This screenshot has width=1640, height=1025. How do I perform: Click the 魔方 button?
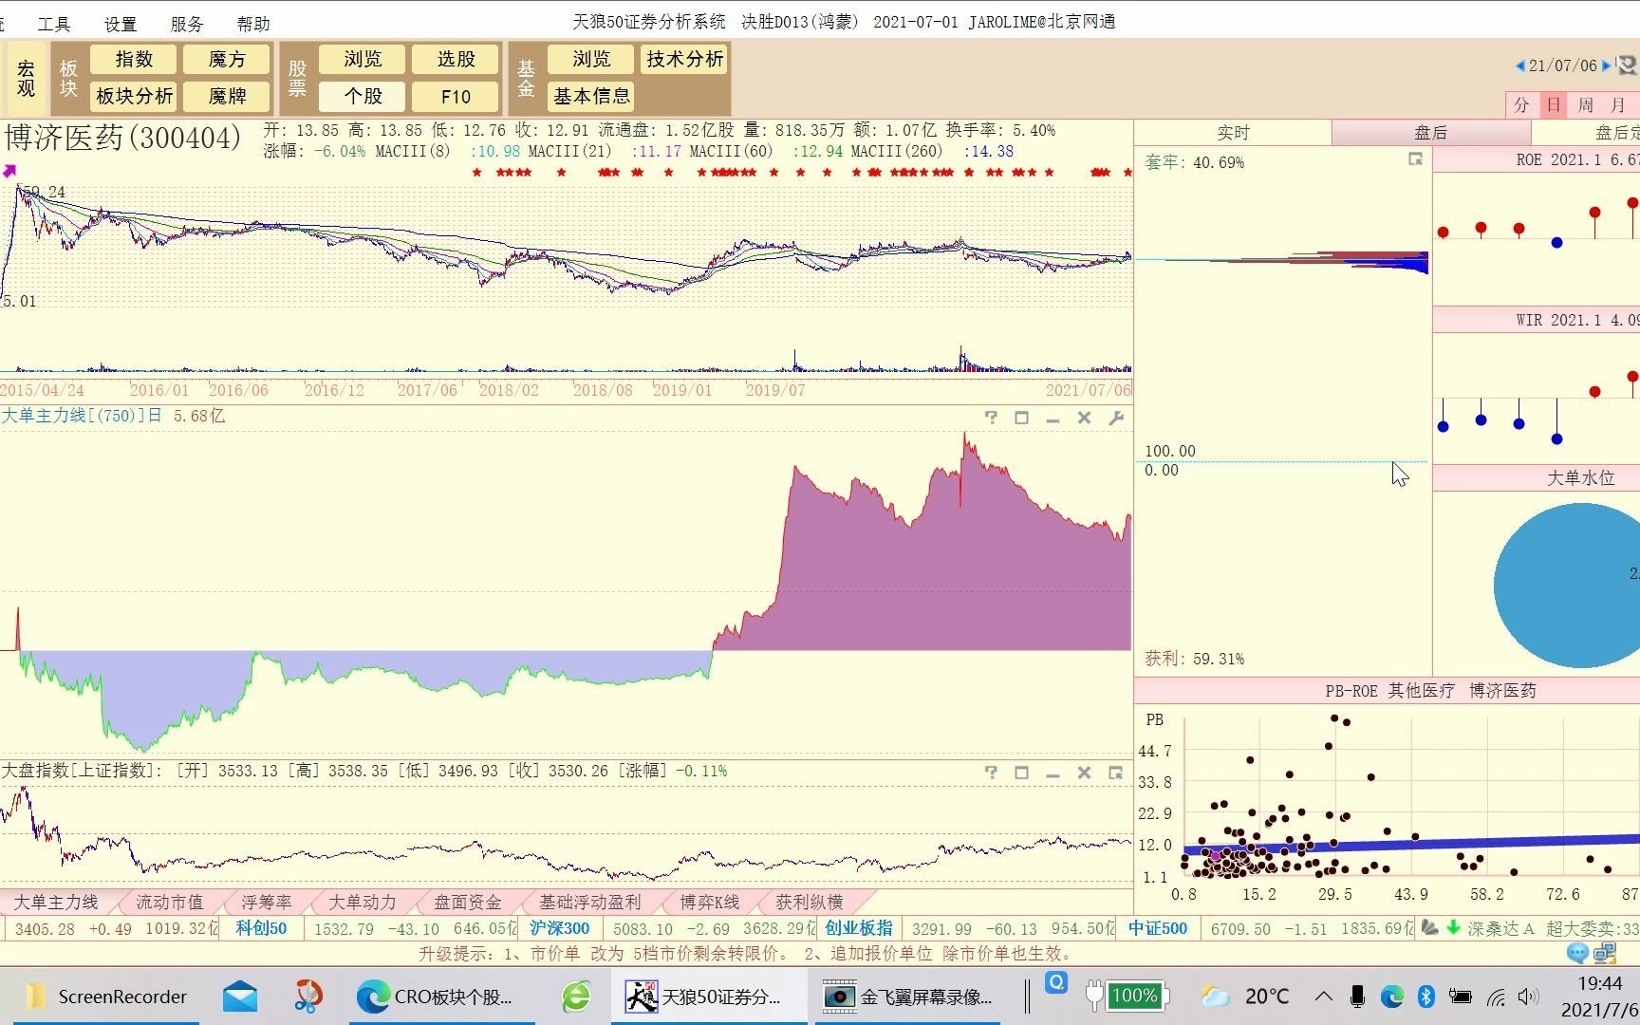click(227, 60)
